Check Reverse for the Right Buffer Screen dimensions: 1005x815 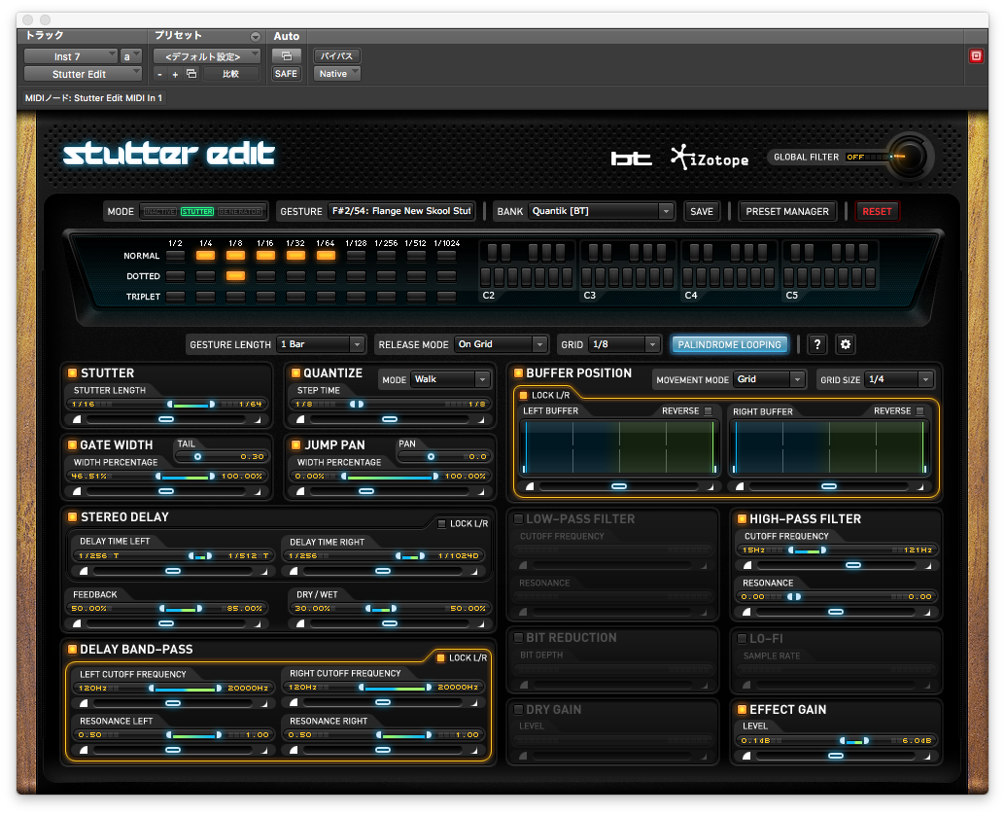pos(920,411)
